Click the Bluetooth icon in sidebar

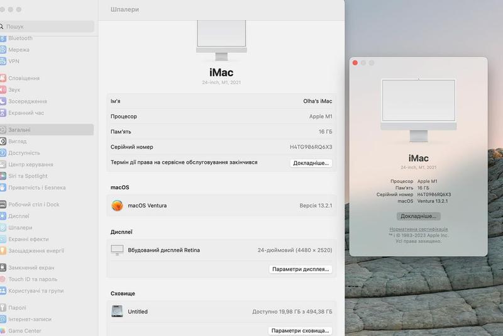click(x=3, y=38)
